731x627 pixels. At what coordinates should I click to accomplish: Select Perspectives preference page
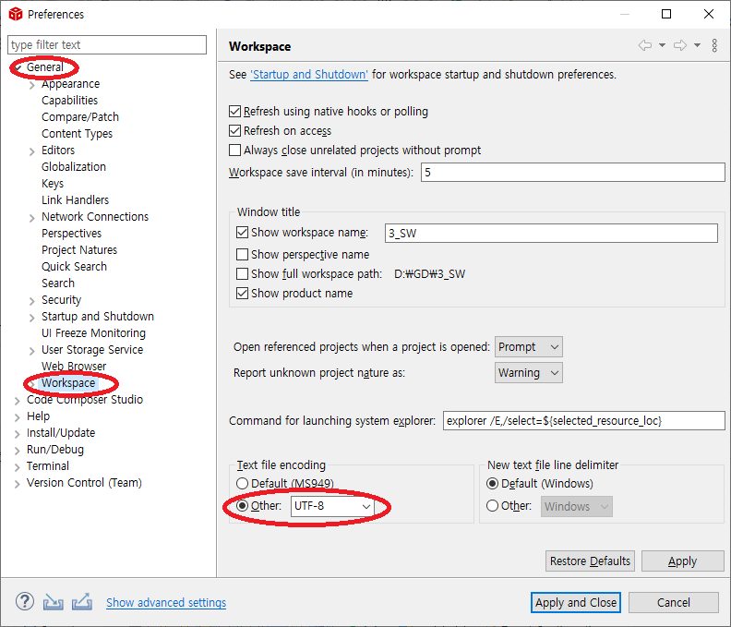point(71,234)
